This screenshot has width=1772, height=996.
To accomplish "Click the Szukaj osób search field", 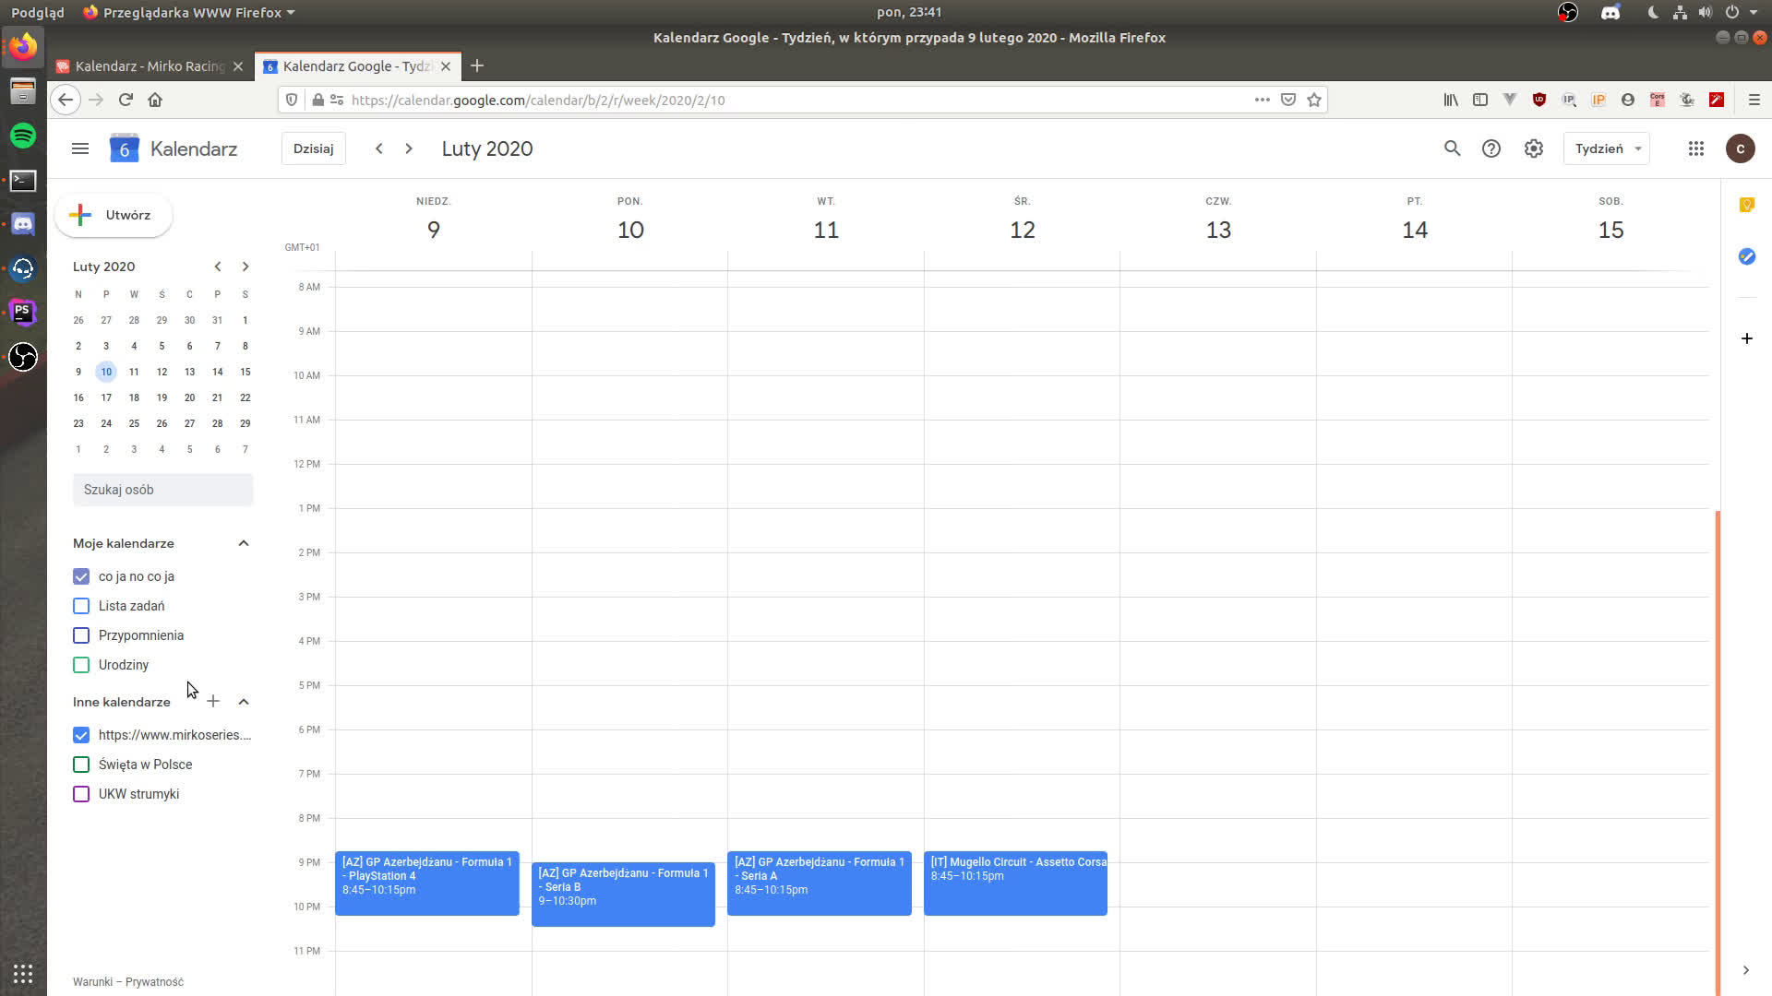I will point(162,490).
